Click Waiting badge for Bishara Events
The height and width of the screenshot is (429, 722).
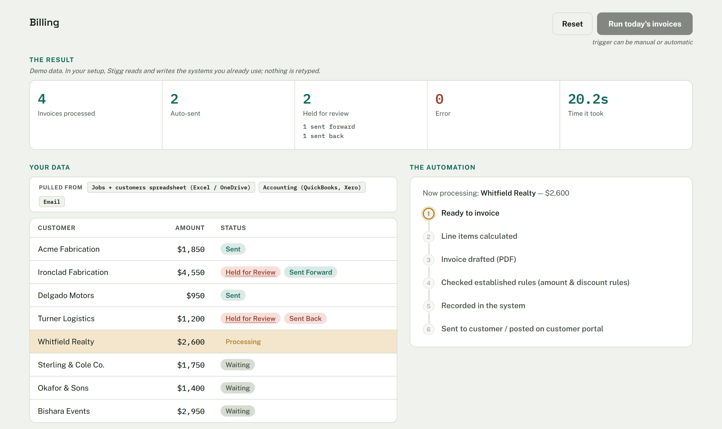pos(238,411)
